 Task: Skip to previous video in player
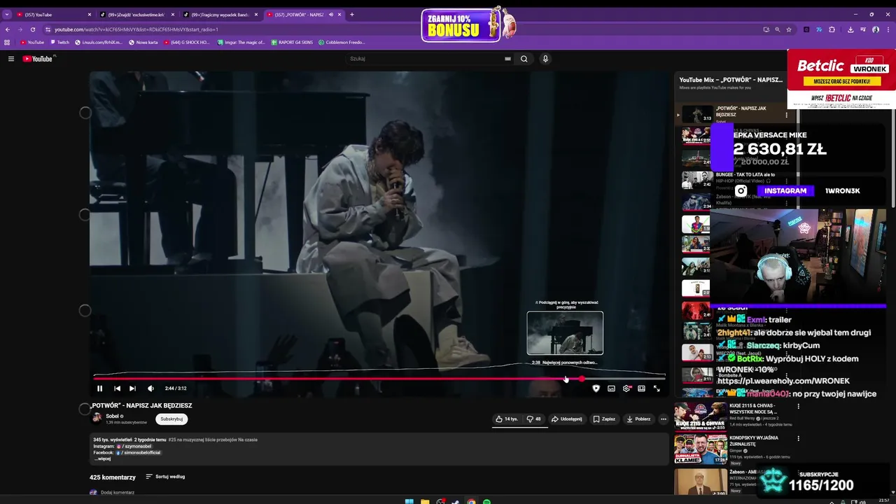(117, 388)
